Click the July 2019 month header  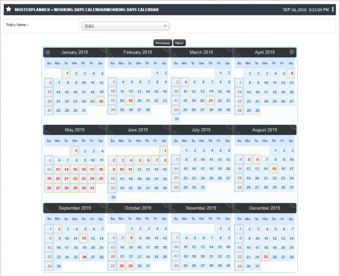201,130
